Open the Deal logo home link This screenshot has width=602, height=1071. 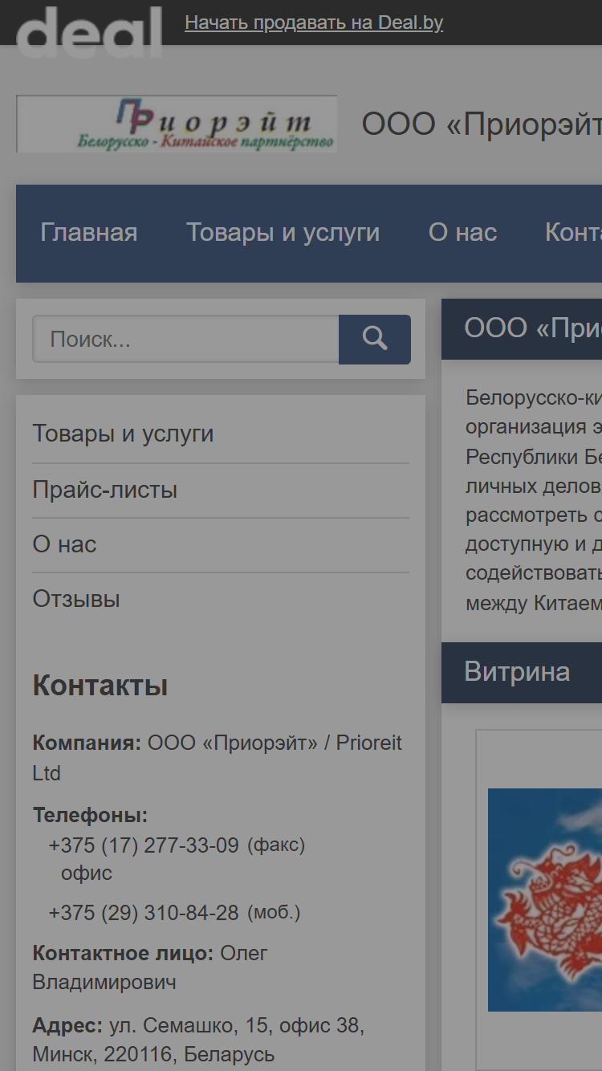pyautogui.click(x=89, y=32)
